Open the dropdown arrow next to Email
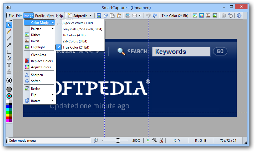This screenshot has height=152, width=255. click(140, 16)
